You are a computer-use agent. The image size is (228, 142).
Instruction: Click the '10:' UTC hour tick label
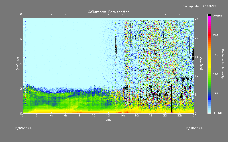click(94, 116)
